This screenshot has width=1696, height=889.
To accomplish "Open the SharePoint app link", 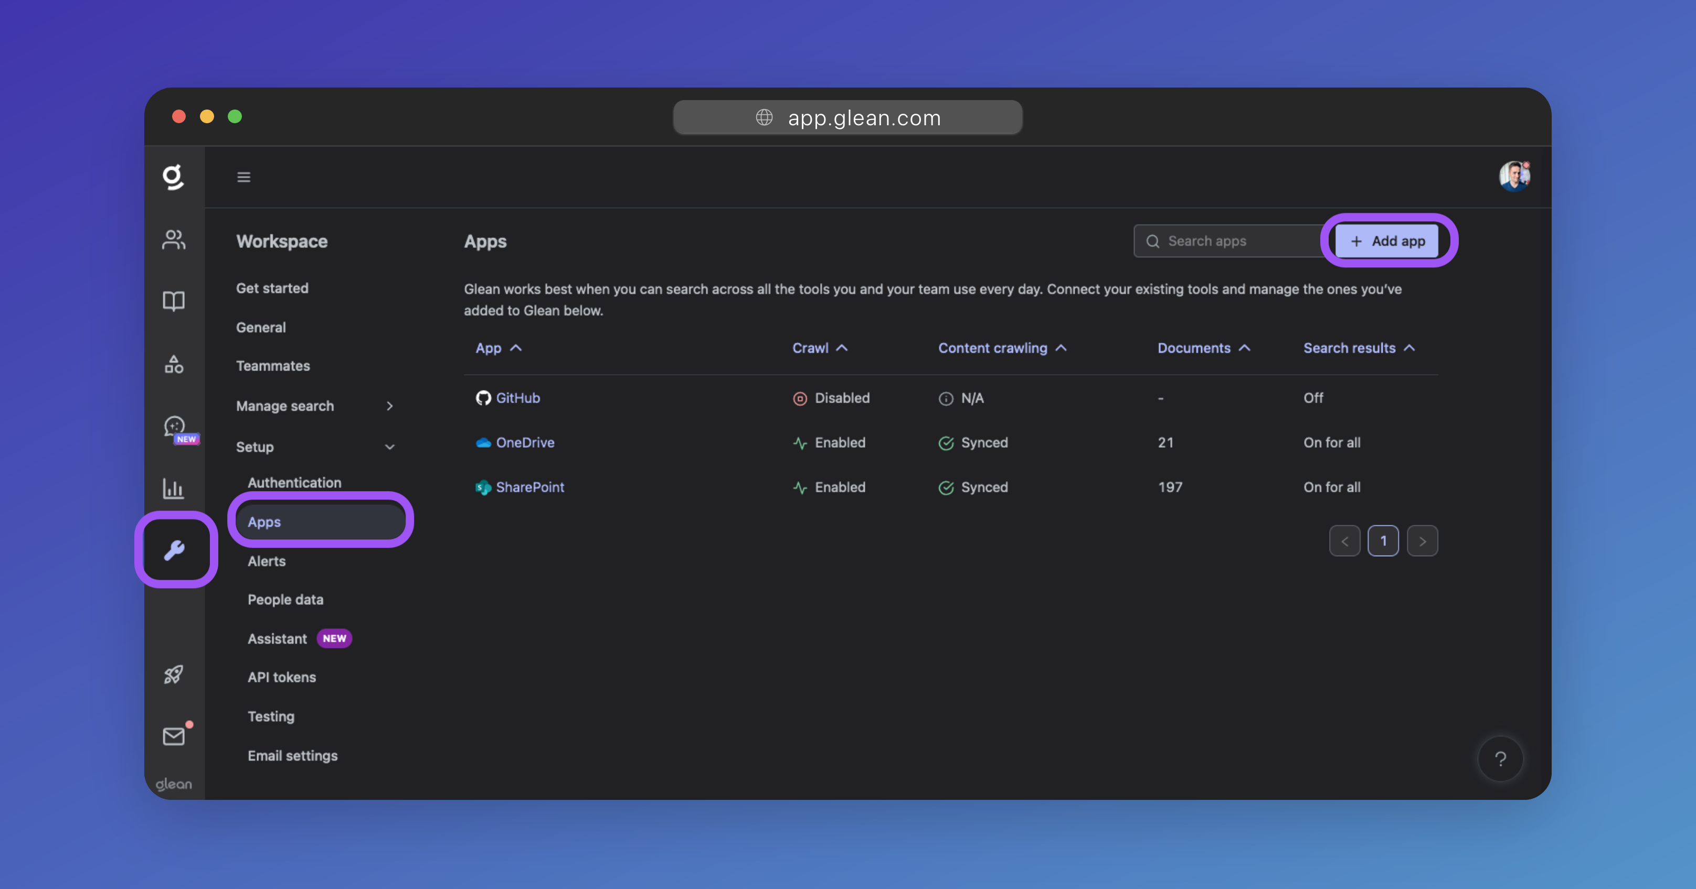I will (529, 487).
